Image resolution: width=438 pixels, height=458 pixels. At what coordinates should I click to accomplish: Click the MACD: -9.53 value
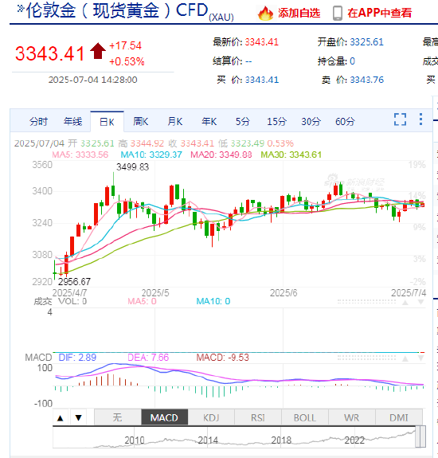coord(222,358)
